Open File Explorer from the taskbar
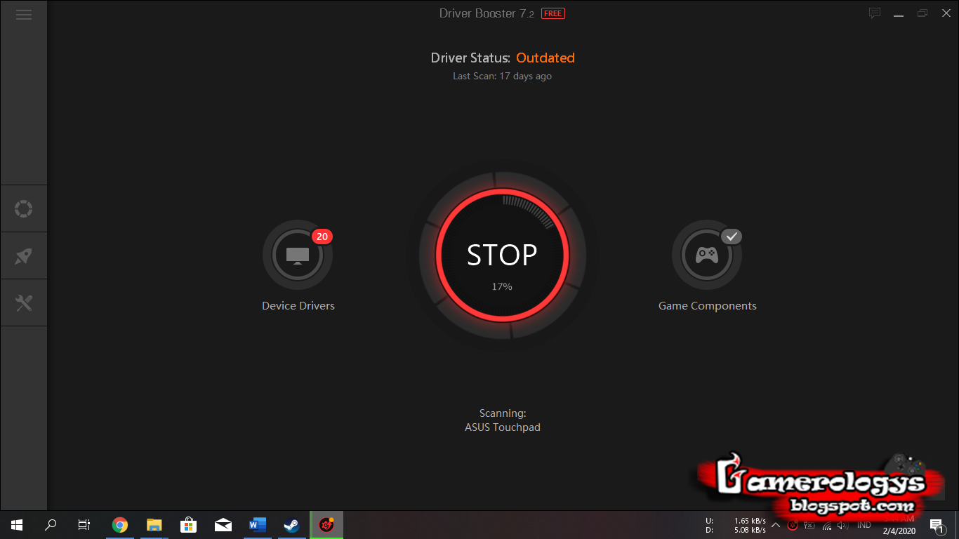The height and width of the screenshot is (539, 959). [x=154, y=524]
